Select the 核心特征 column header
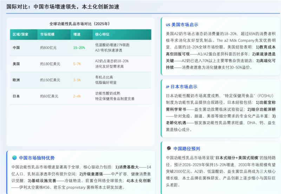281x194 pixels. [x=122, y=34]
